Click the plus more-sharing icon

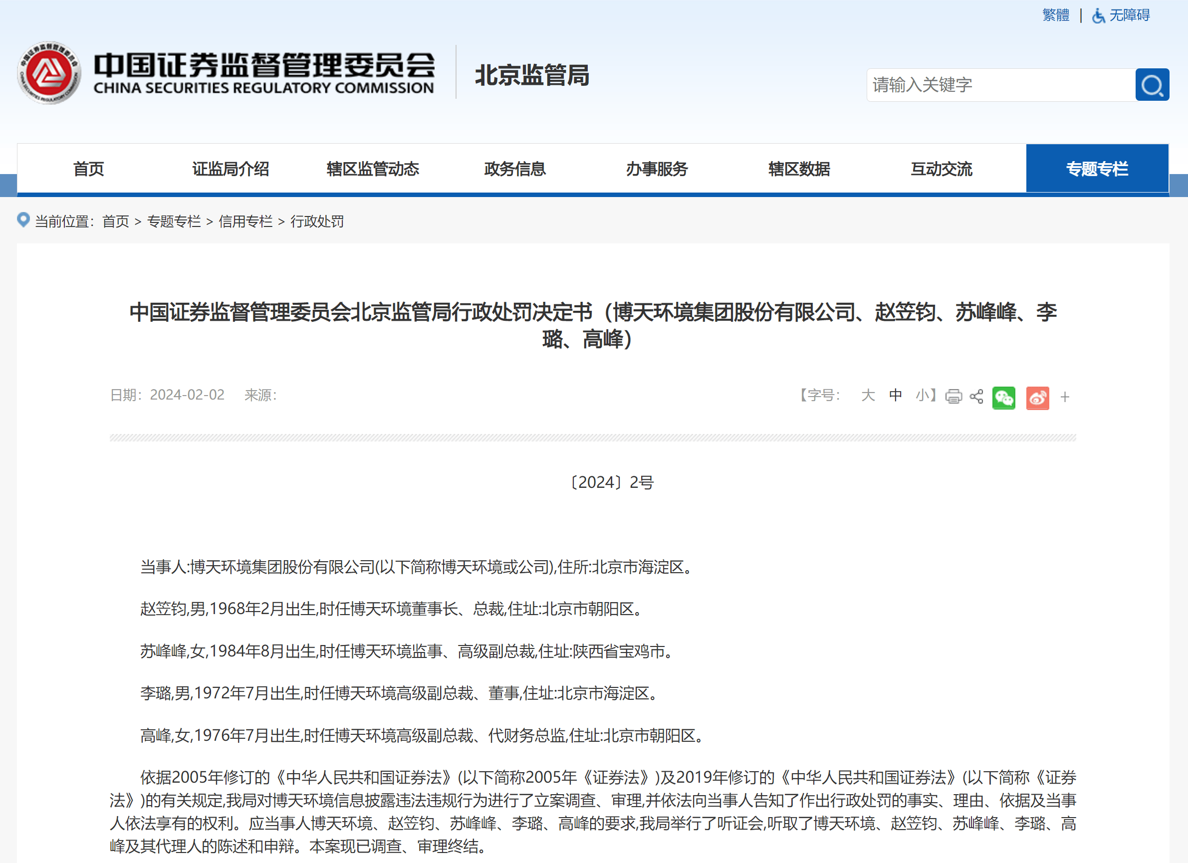[x=1065, y=397]
